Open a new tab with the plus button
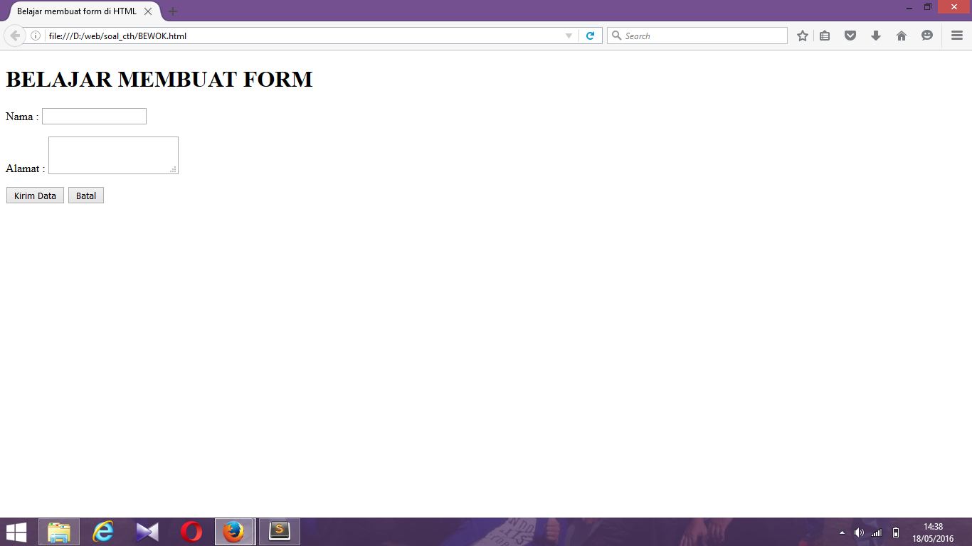The width and height of the screenshot is (972, 546). coord(172,11)
